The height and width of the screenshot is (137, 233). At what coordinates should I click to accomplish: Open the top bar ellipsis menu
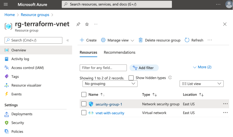coord(218,4)
